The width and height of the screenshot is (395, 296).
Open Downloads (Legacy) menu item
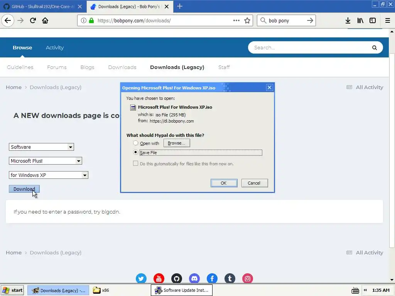177,67
